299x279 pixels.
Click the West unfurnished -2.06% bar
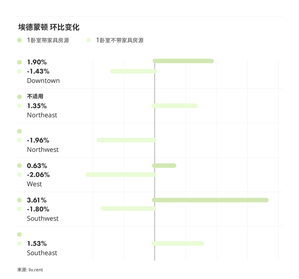click(121, 174)
